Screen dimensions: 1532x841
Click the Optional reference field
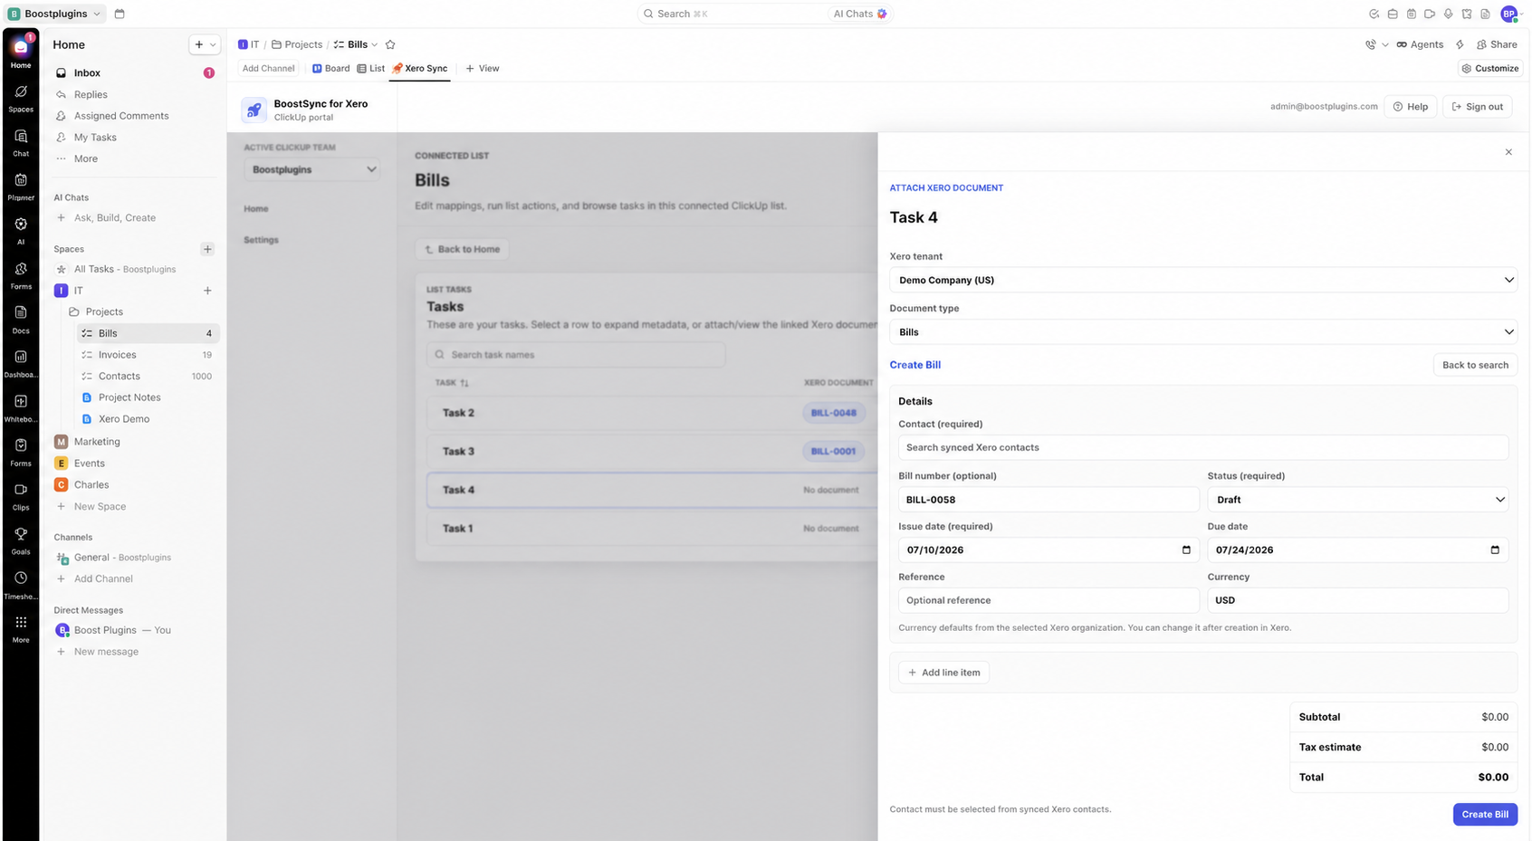point(1048,600)
